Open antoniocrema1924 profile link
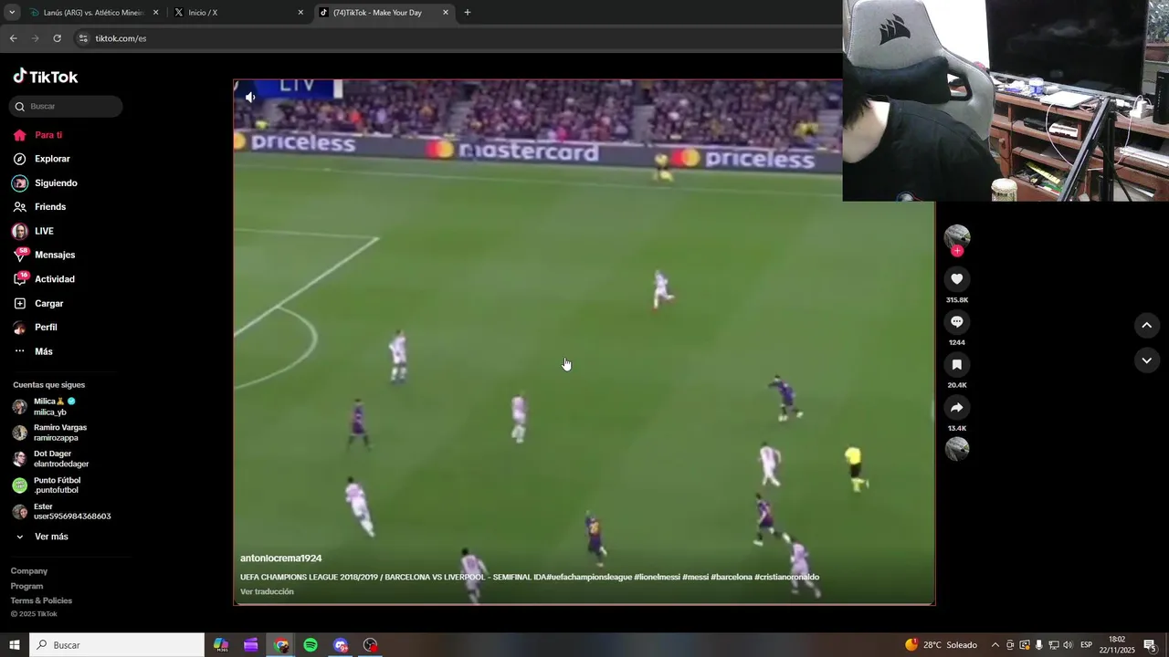Viewport: 1169px width, 657px height. pyautogui.click(x=281, y=558)
